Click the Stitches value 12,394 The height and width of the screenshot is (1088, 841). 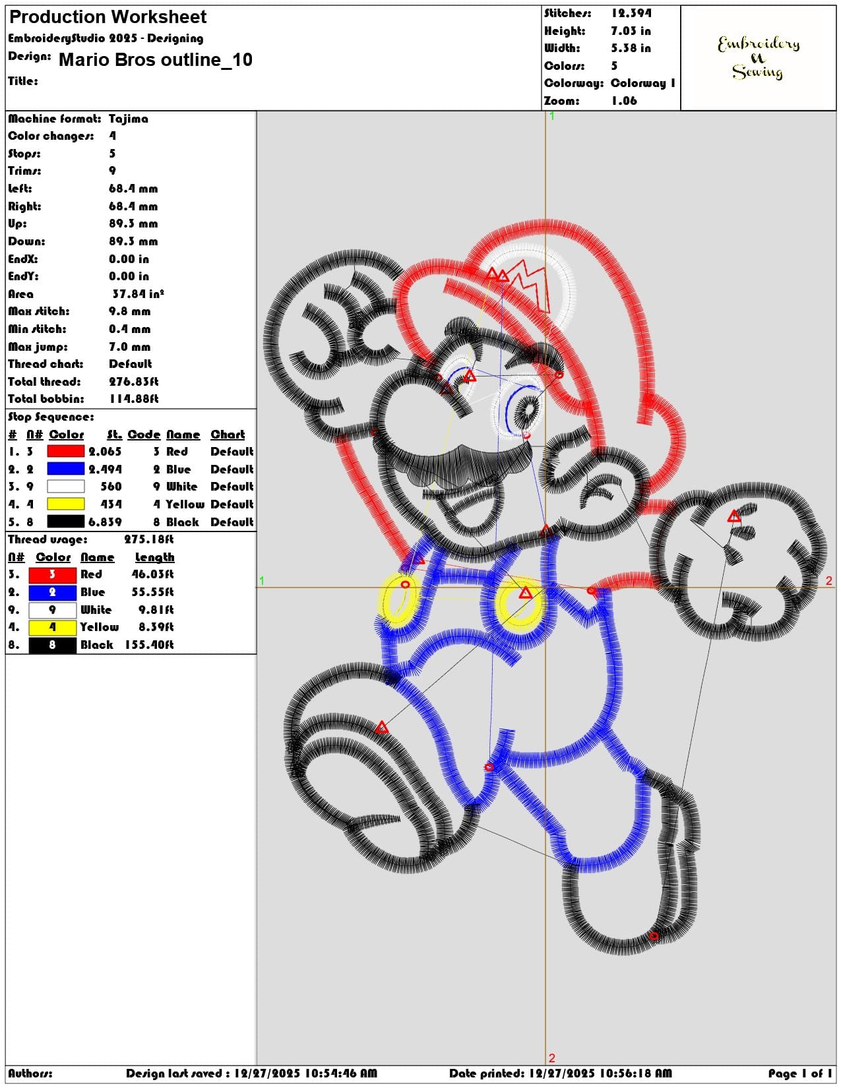(631, 13)
